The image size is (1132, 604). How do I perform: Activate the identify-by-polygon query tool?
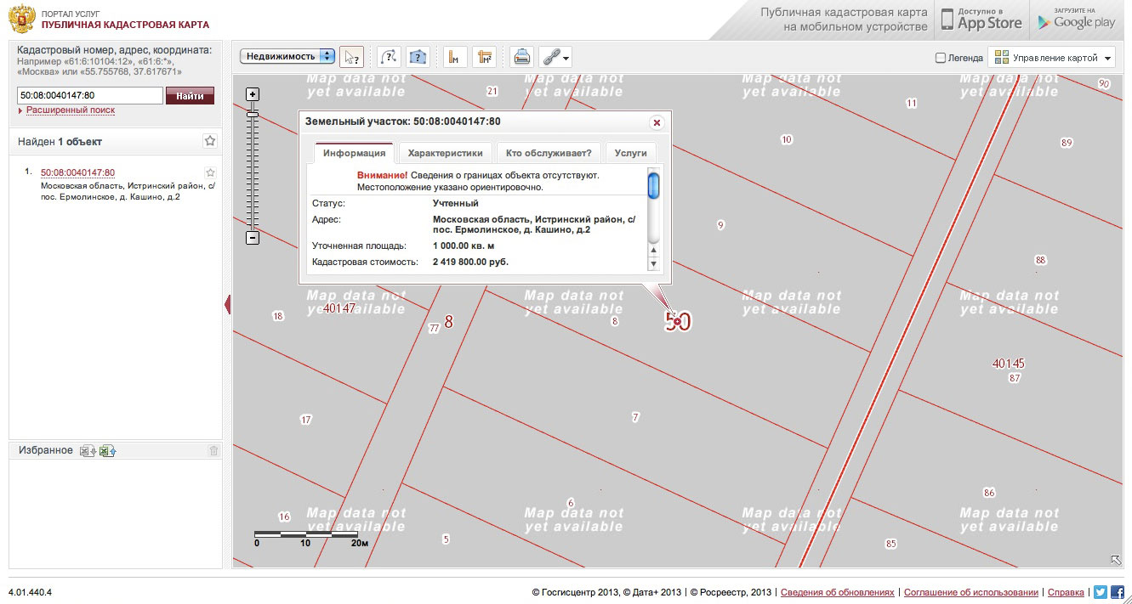pyautogui.click(x=418, y=57)
